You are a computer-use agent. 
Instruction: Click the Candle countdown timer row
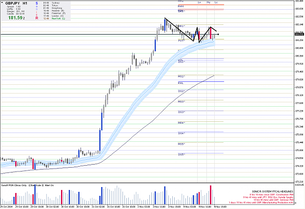(x=16, y=14)
